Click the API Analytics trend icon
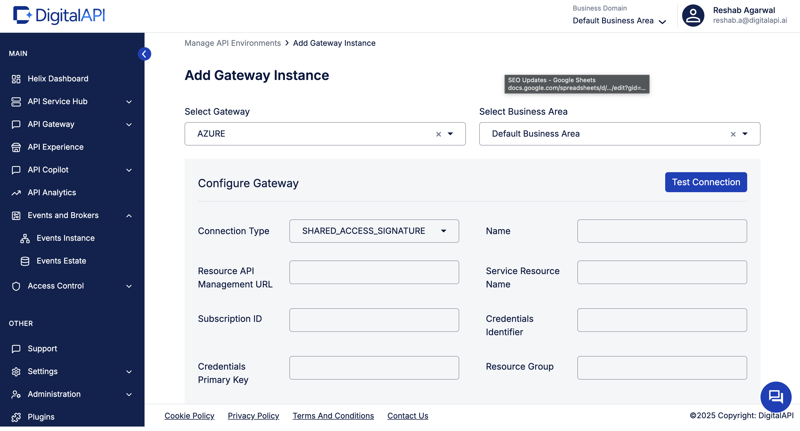The image size is (800, 431). pos(16,193)
